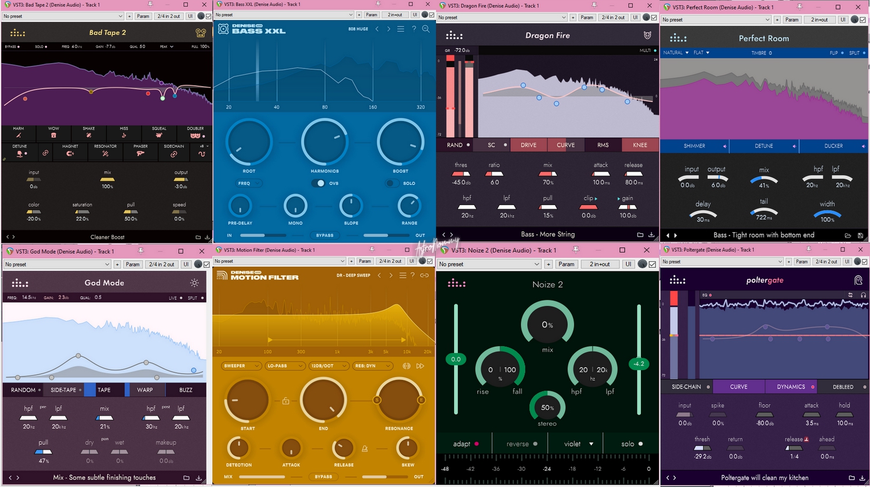
Task: Toggle Live mode in God Mode
Action: (x=181, y=298)
